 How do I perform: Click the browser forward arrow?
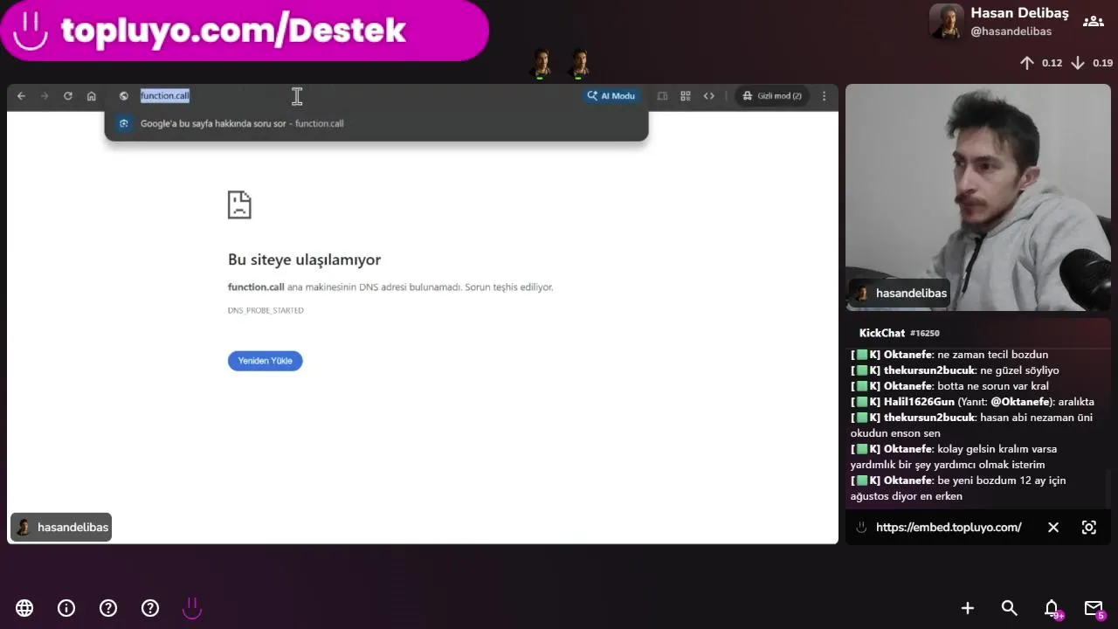(x=45, y=96)
